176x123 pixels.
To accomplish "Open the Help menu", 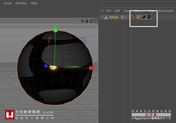I will click(x=34, y=3).
